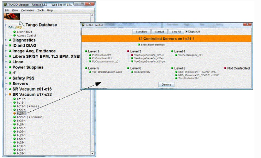Expand the Safety PSS node
Screen dimensions: 261x158
(6, 78)
